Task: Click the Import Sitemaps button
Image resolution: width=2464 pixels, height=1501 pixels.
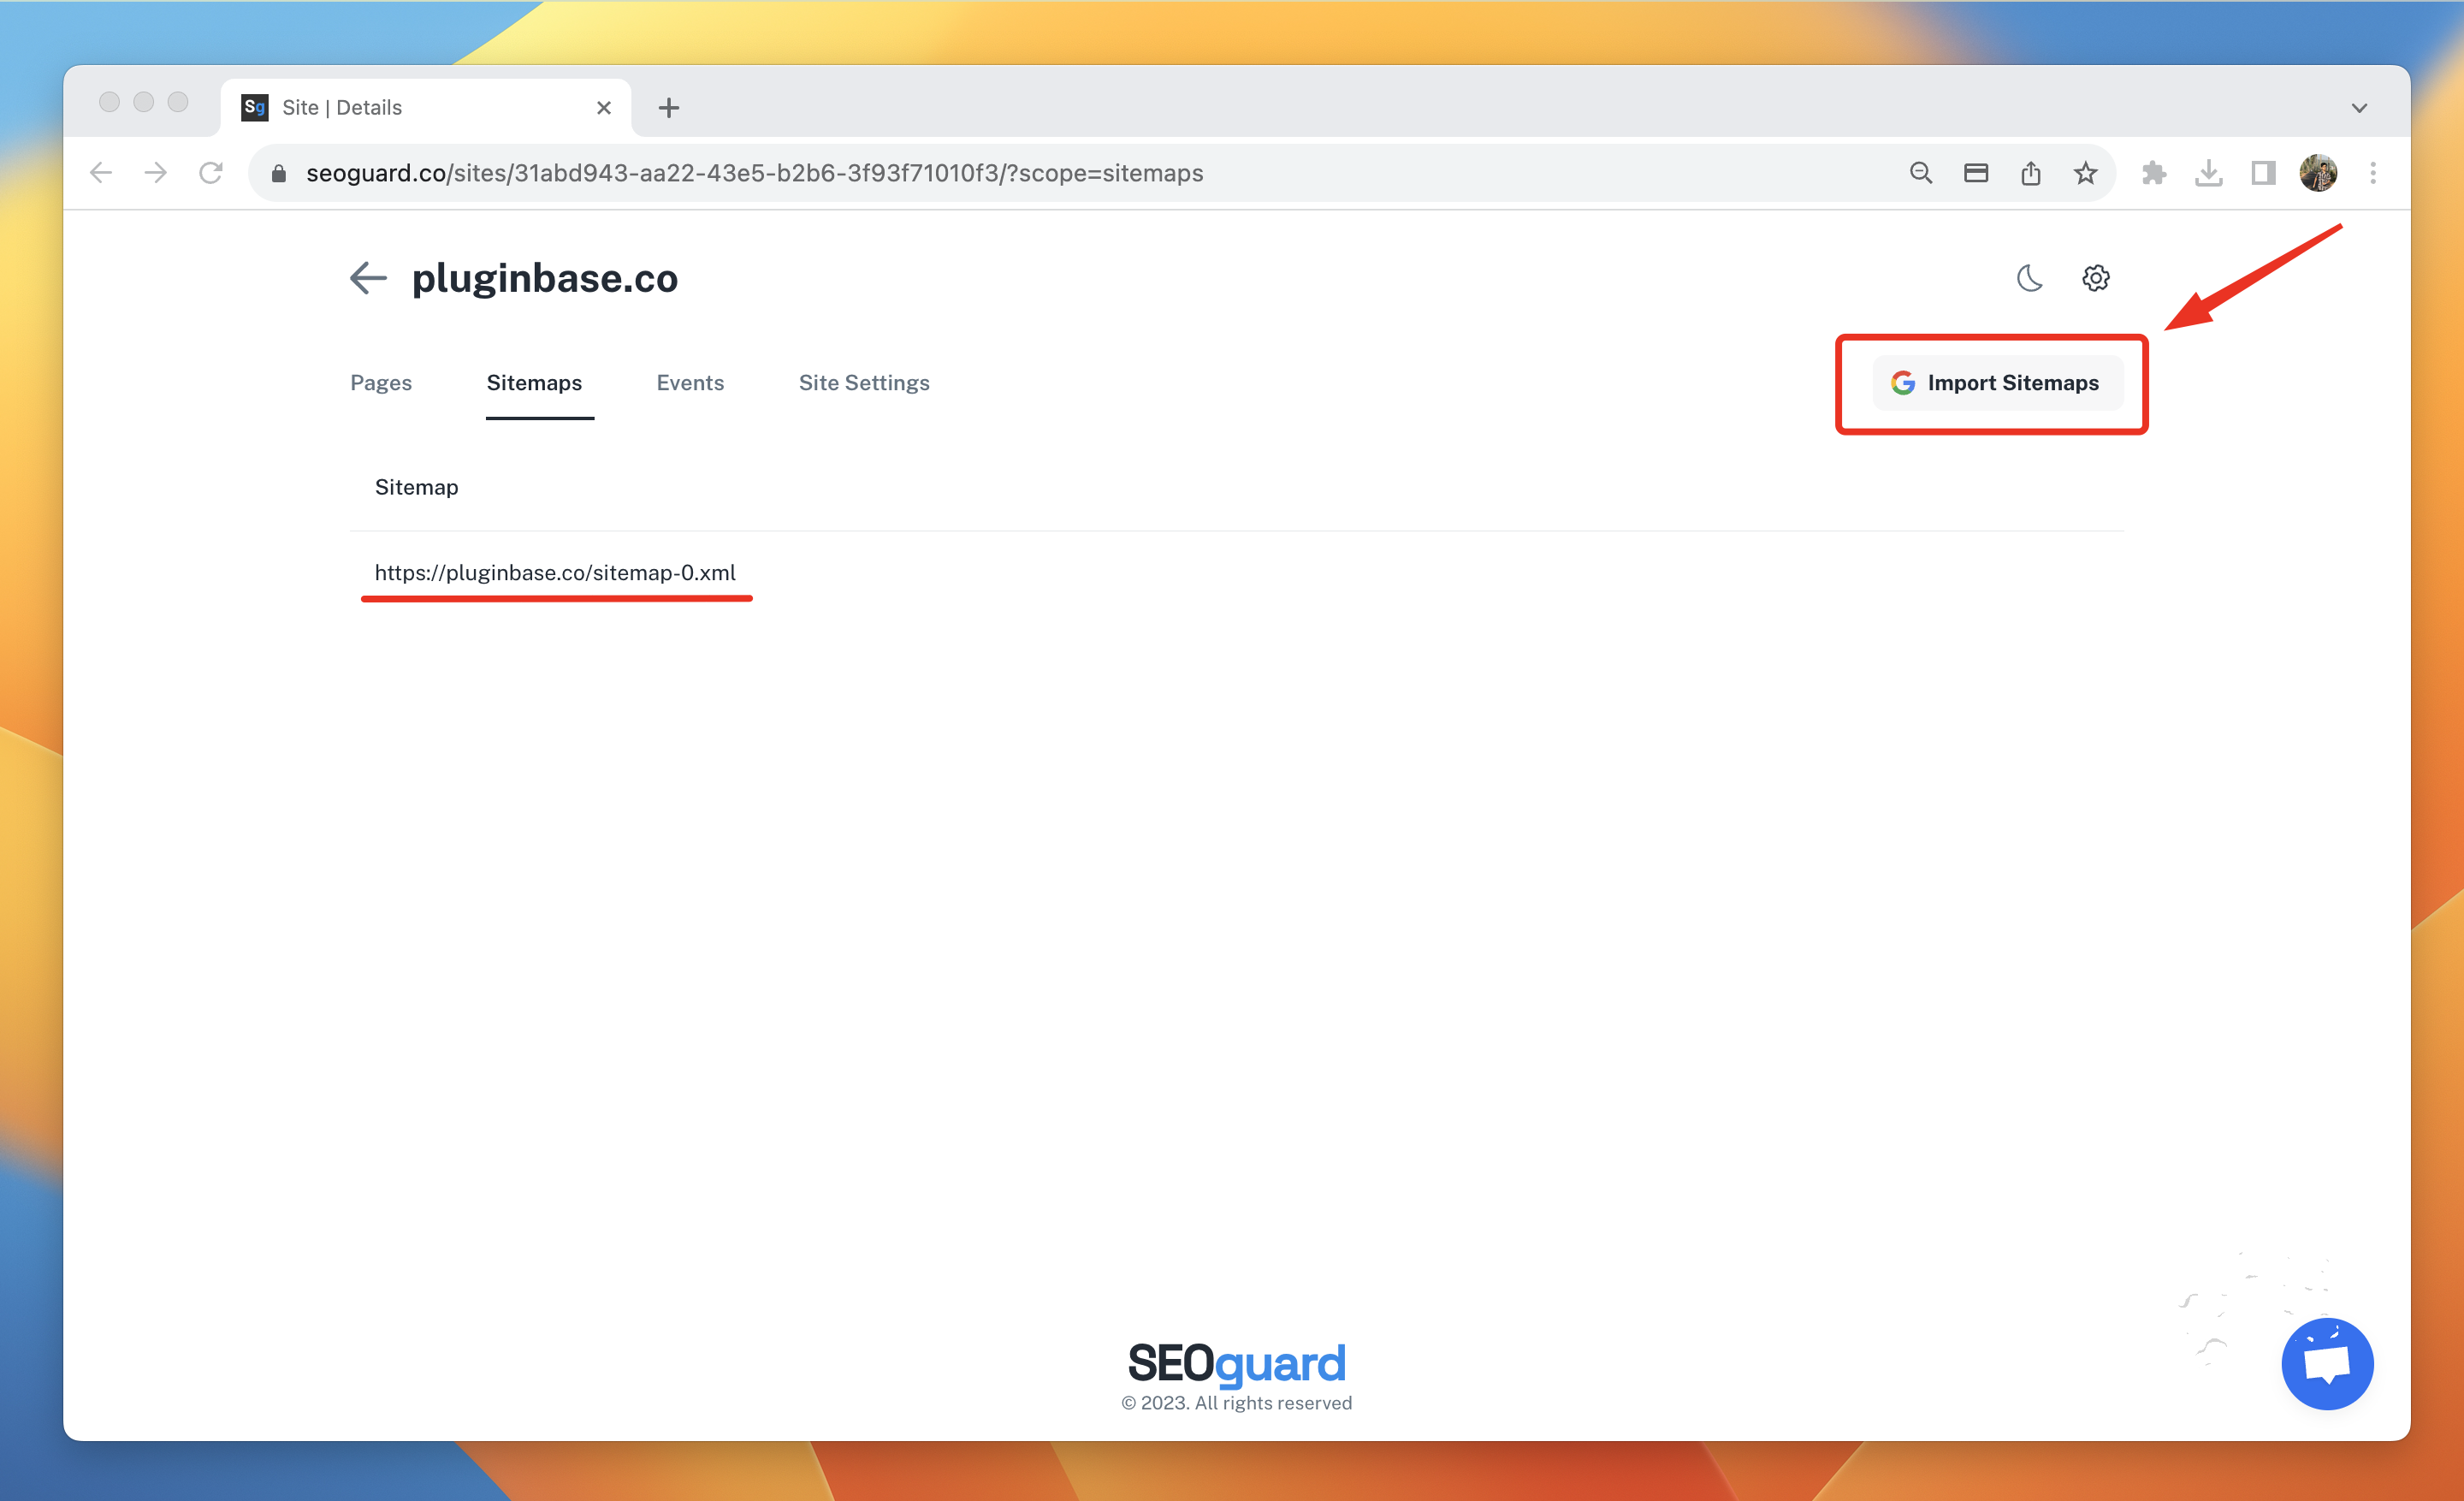Action: 1997,383
